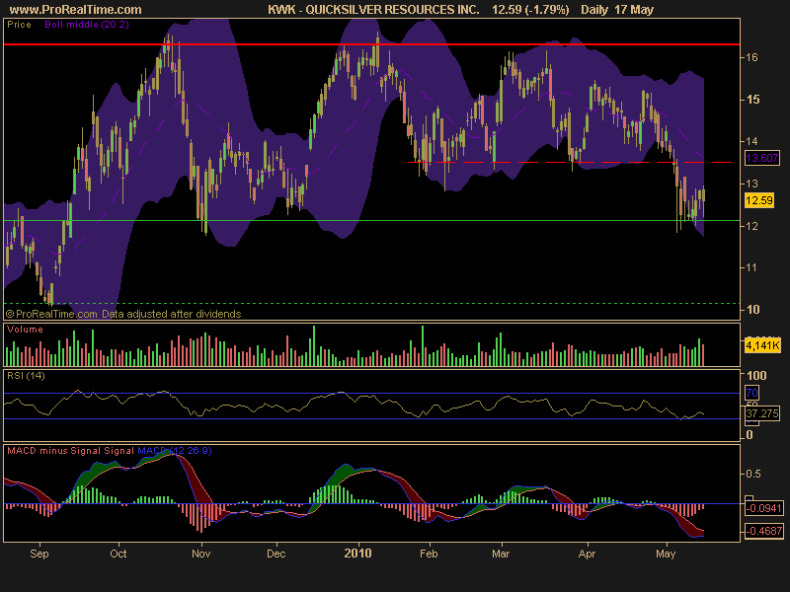The height and width of the screenshot is (592, 790).
Task: Click the Price legend label
Action: (x=19, y=24)
